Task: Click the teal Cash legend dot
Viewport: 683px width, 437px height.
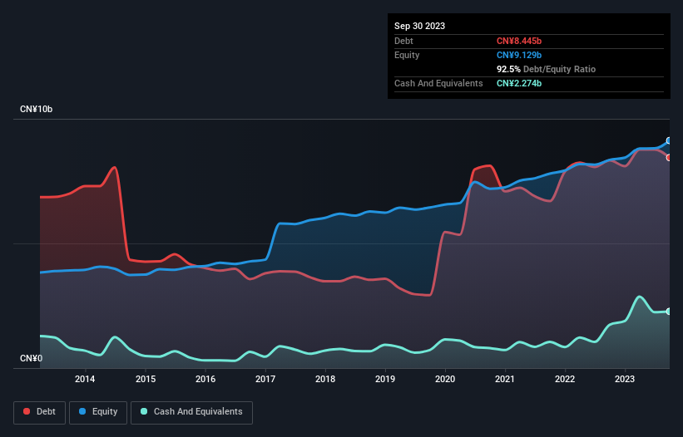Action: (x=144, y=411)
